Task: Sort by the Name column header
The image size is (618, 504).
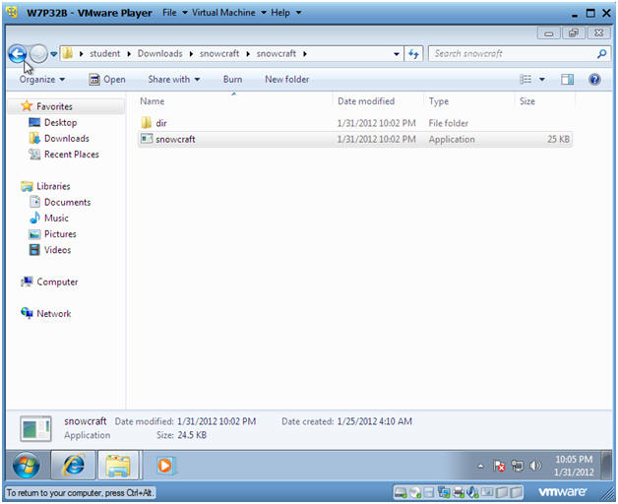Action: tap(152, 101)
